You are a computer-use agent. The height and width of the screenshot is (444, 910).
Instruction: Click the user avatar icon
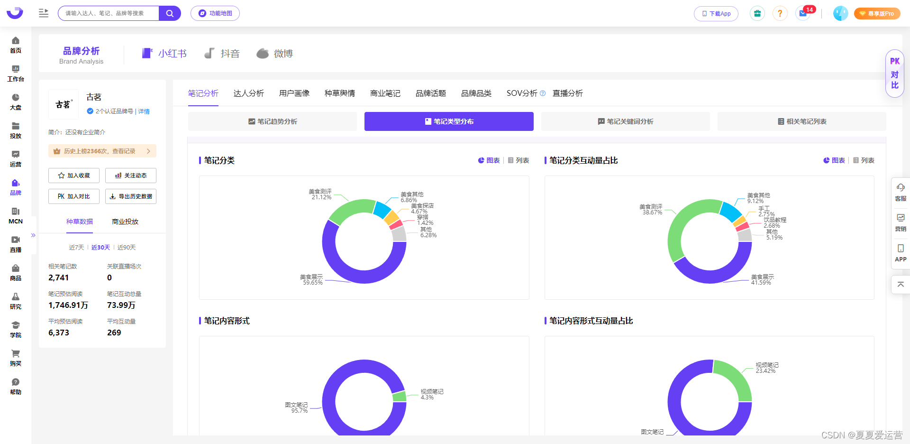[840, 13]
